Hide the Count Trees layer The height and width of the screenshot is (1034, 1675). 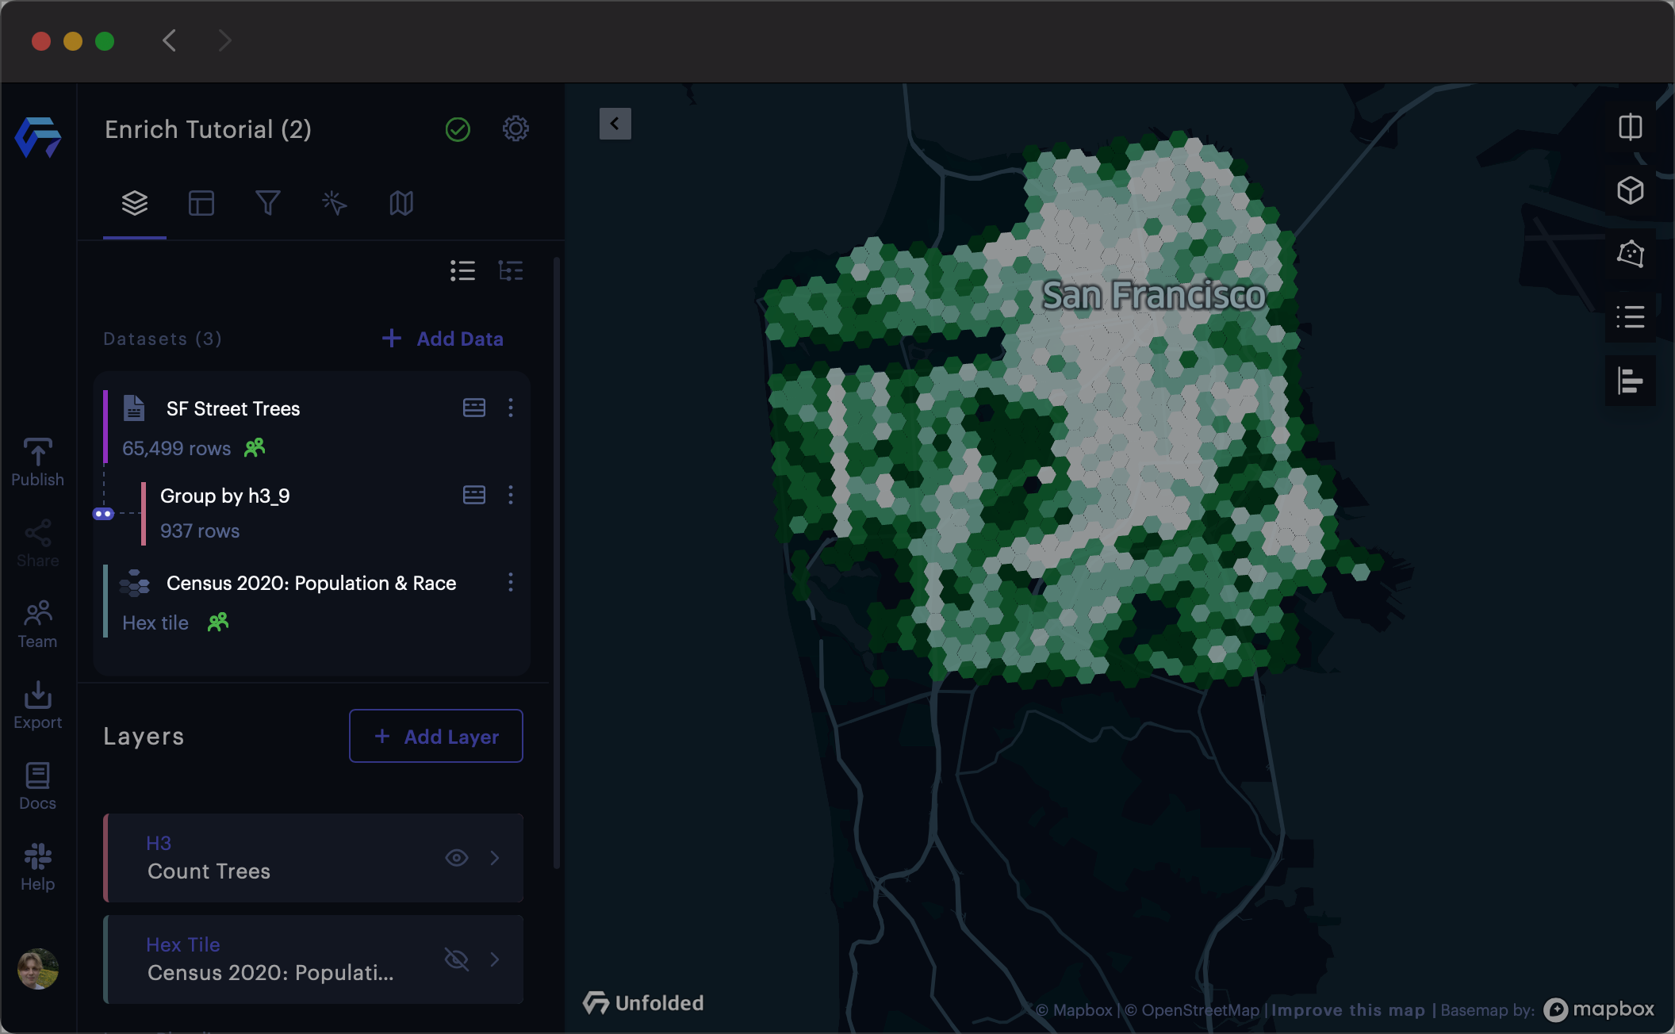(x=456, y=858)
